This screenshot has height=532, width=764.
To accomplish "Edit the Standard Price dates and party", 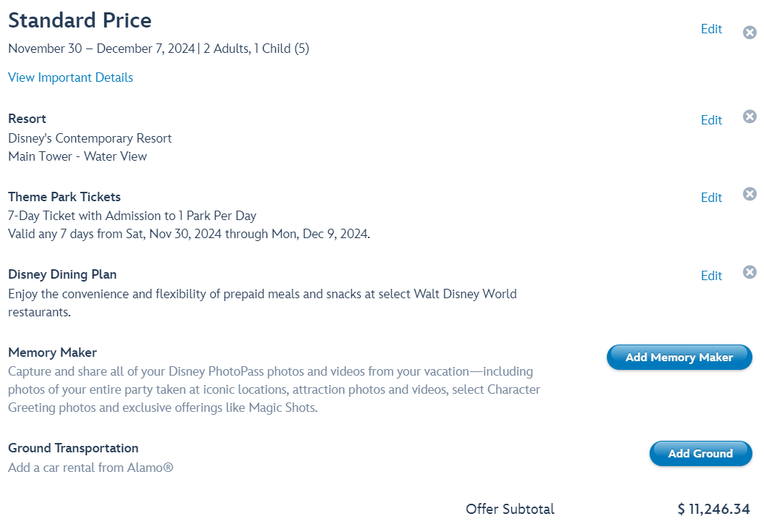I will [711, 29].
